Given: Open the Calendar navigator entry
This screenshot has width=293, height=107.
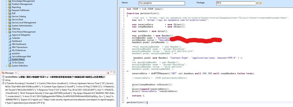Looking at the screenshot, I should click(16, 38).
